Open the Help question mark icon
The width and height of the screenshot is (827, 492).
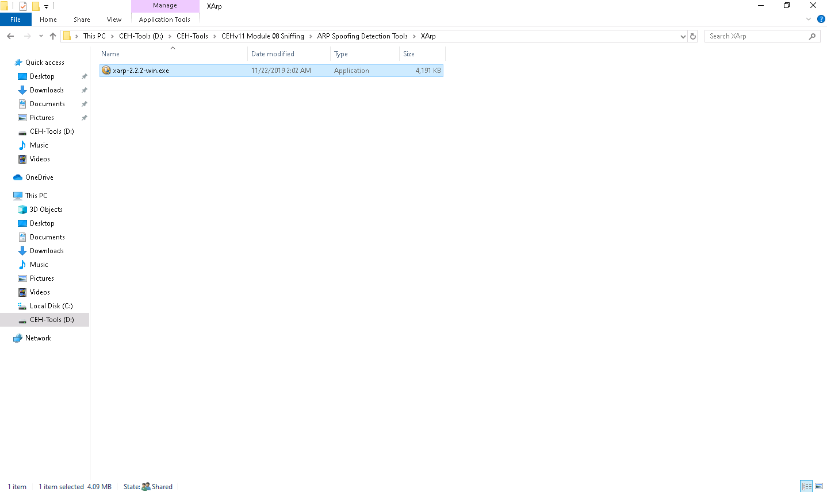pos(821,19)
